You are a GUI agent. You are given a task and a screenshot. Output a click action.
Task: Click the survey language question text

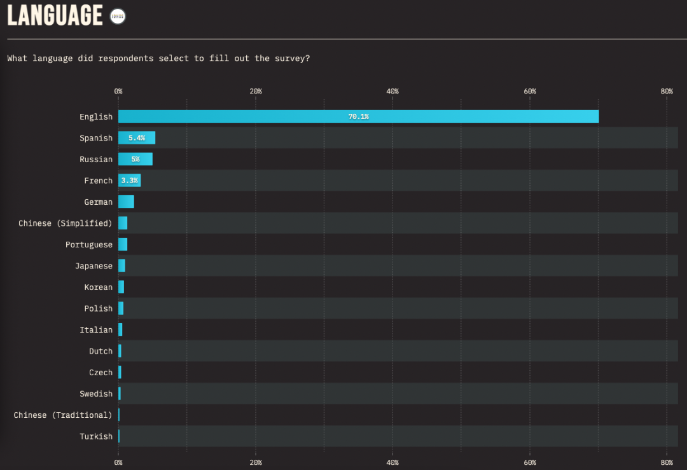158,59
